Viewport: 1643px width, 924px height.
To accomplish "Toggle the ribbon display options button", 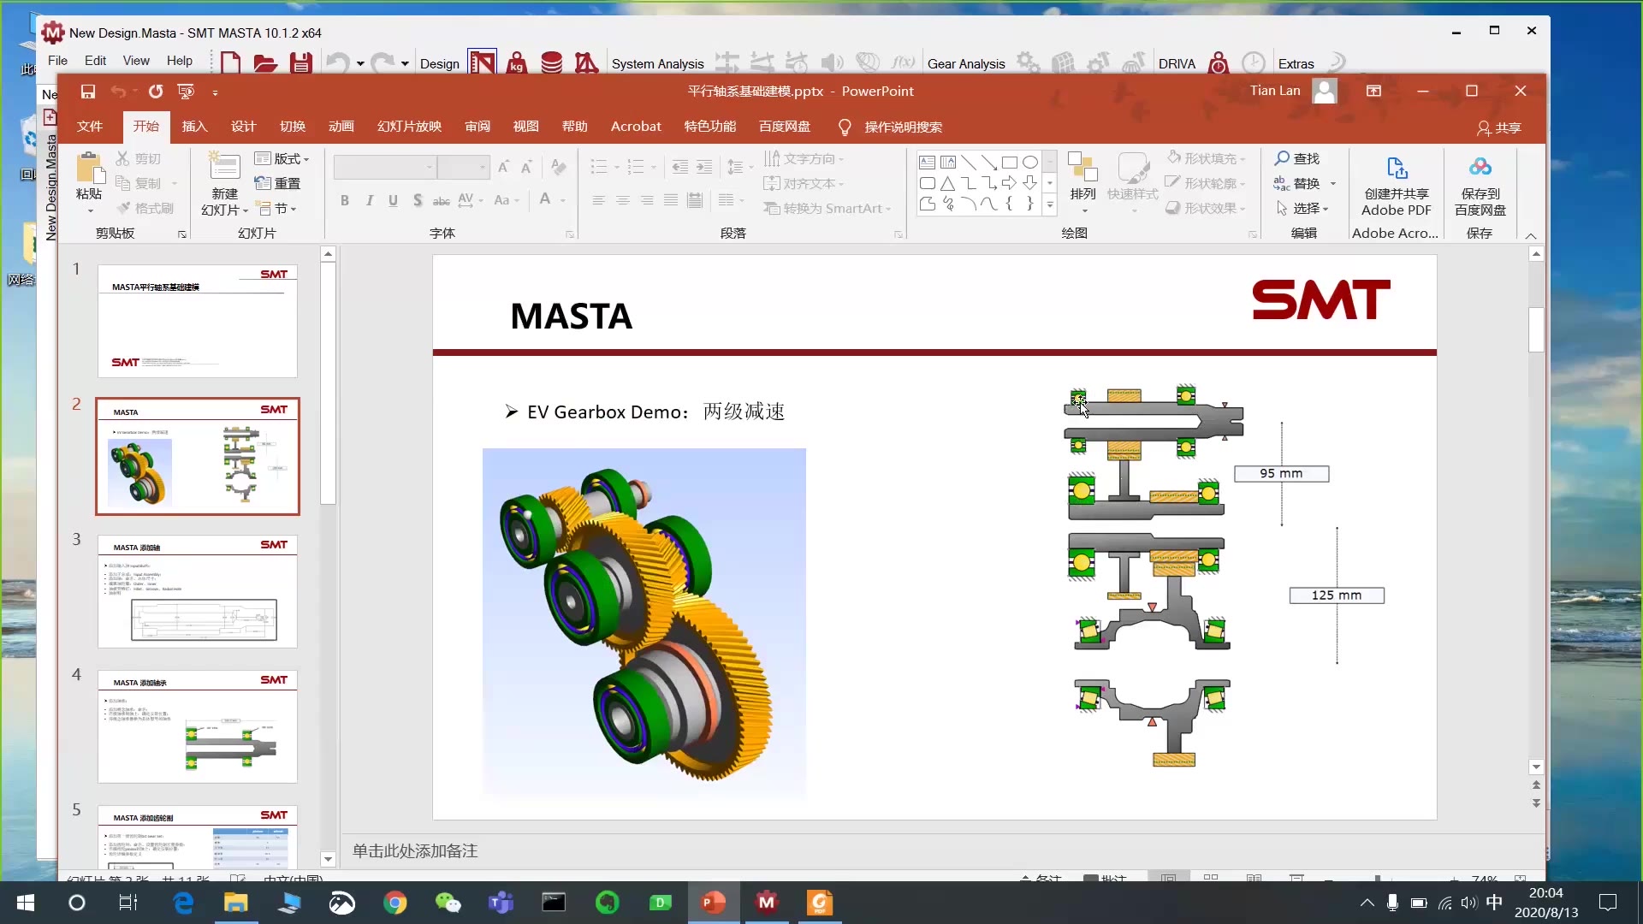I will coord(1373,91).
